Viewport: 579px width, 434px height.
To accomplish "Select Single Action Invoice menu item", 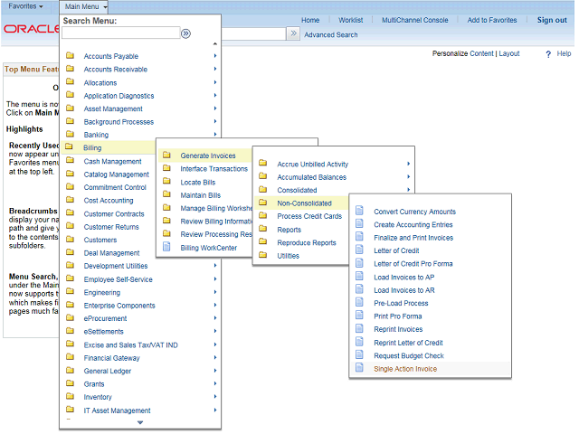I will click(404, 369).
